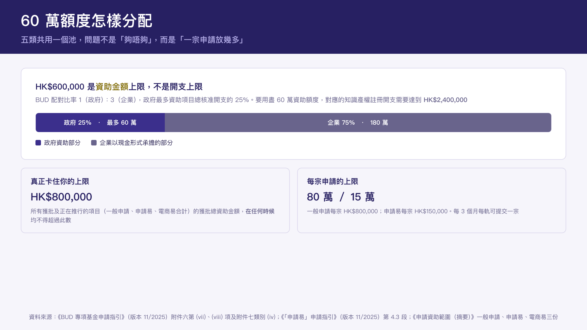
Task: Click the title 60 萬額度怎樣分配
Action: (x=87, y=21)
